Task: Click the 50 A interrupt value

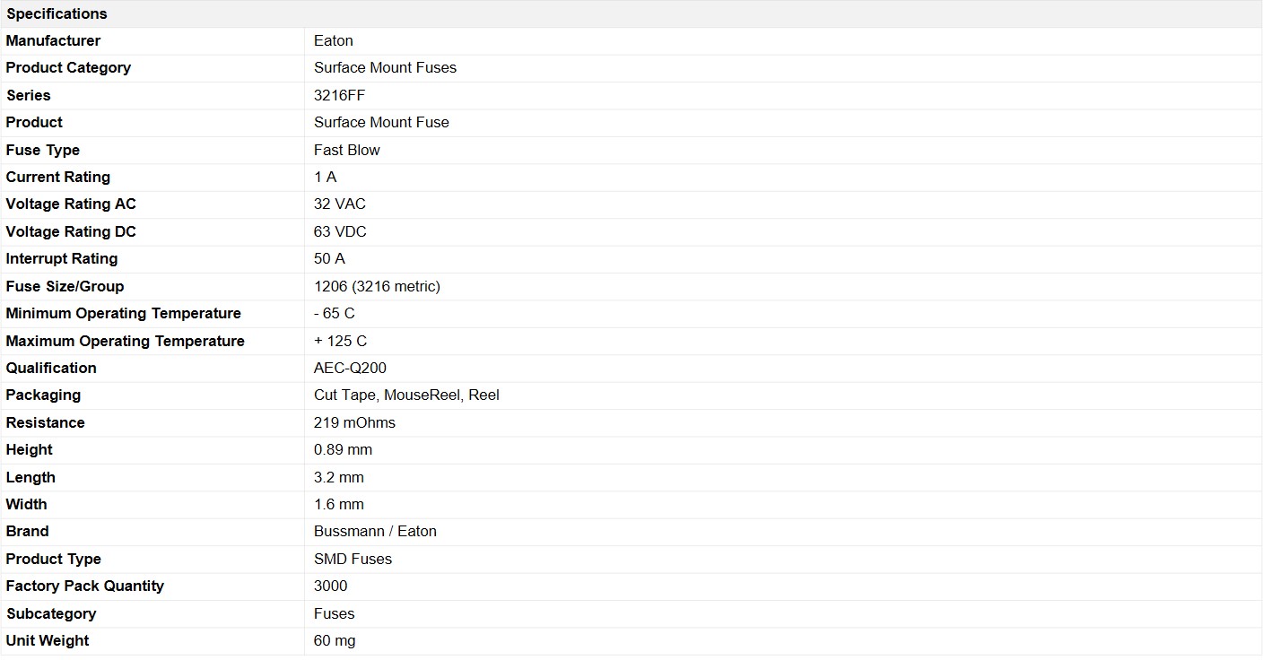Action: [x=329, y=258]
